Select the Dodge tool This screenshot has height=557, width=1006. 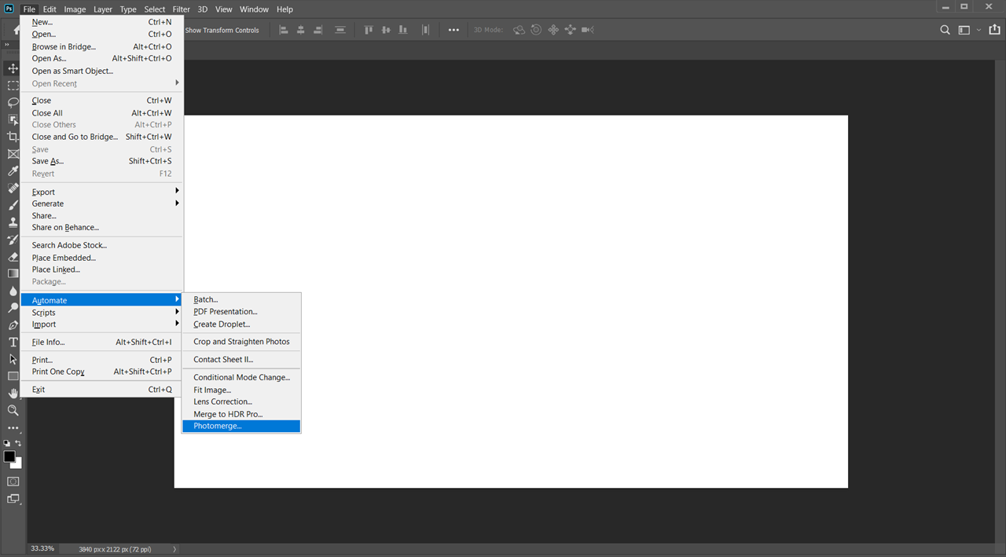pos(13,307)
